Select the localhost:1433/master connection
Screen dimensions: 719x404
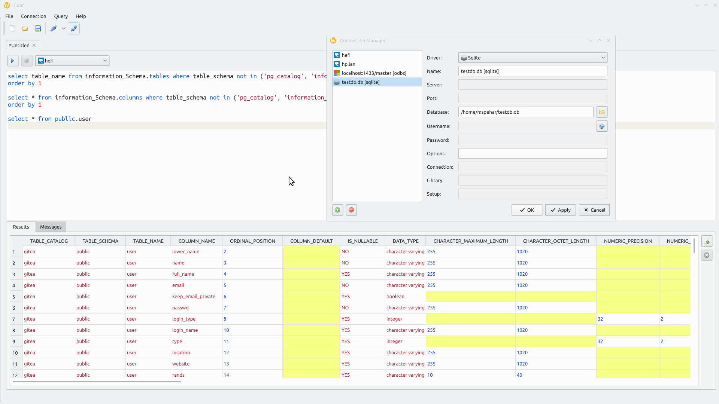(374, 73)
